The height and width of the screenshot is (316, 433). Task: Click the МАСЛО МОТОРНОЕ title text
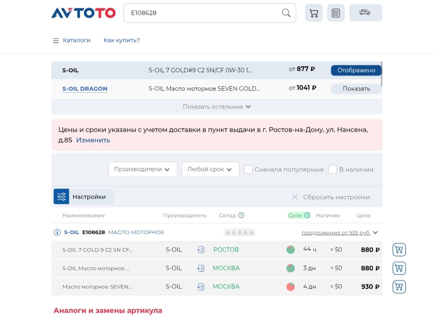pyautogui.click(x=136, y=232)
